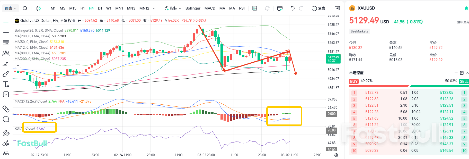Select the brush drawing tool
469x159 pixels.
[x=6, y=74]
